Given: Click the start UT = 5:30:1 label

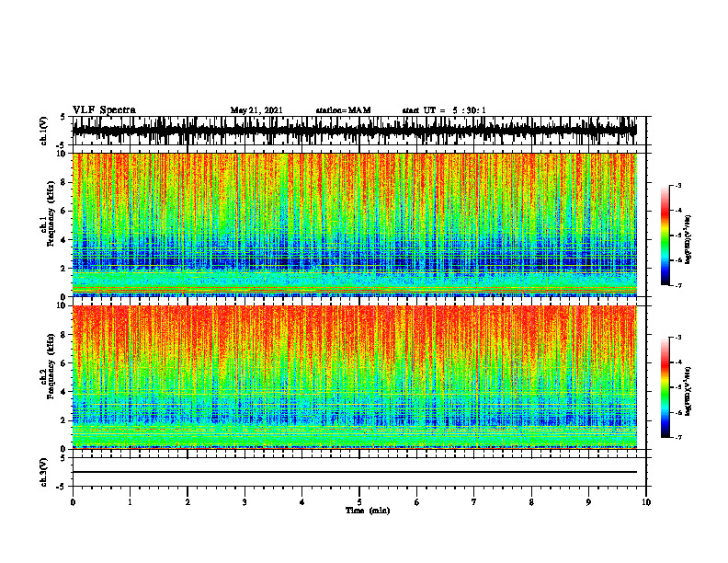Looking at the screenshot, I should click(x=444, y=110).
